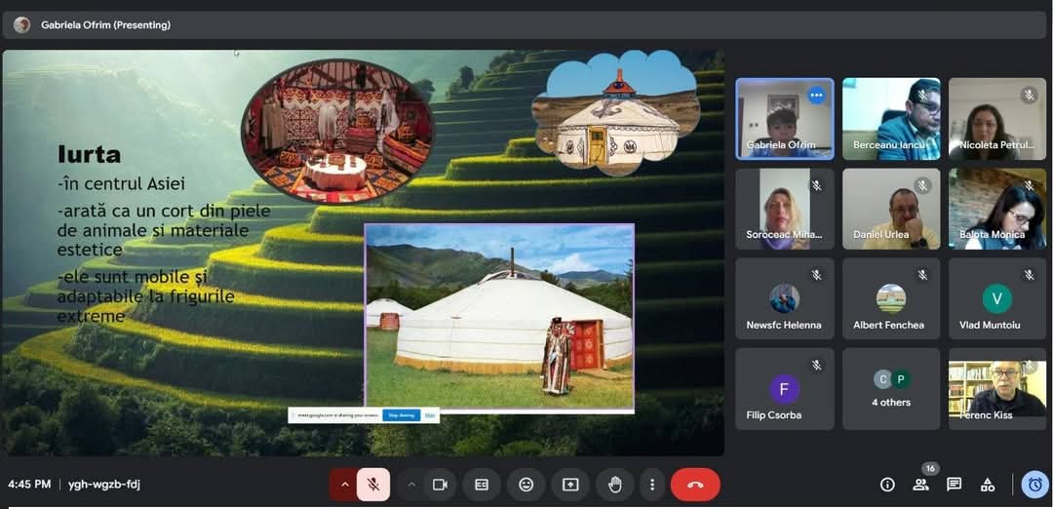This screenshot has width=1053, height=509.
Task: Unmute the microphone button
Action: click(x=373, y=485)
